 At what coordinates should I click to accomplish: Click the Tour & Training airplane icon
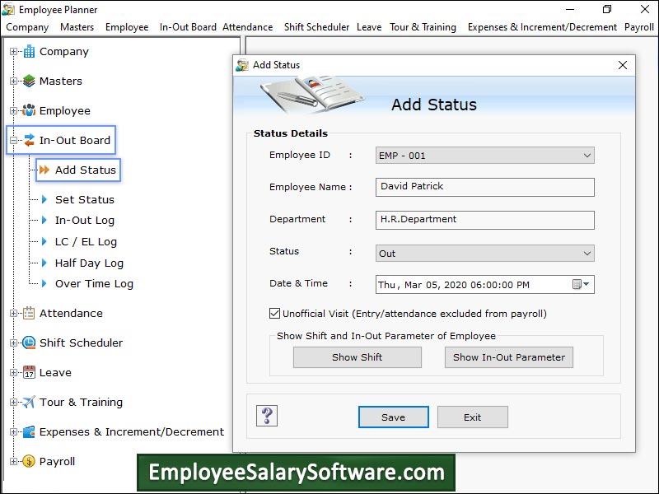click(29, 403)
